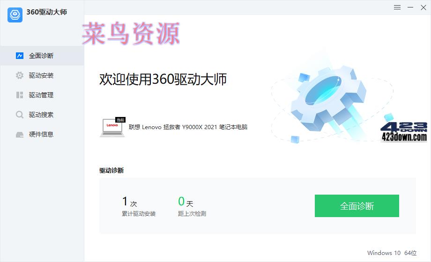431x262 pixels.
Task: Minimize the 360驱动大师 window
Action: click(410, 7)
